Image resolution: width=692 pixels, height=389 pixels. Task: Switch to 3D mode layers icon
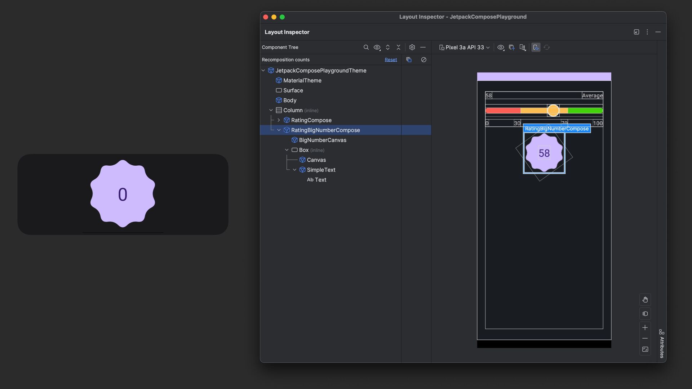click(x=645, y=314)
